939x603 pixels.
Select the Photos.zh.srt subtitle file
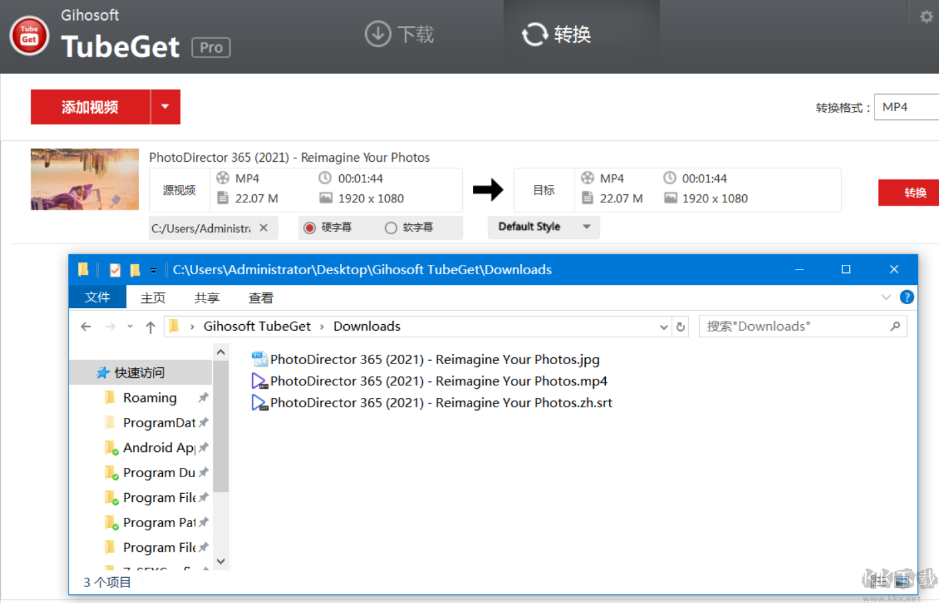click(x=432, y=403)
